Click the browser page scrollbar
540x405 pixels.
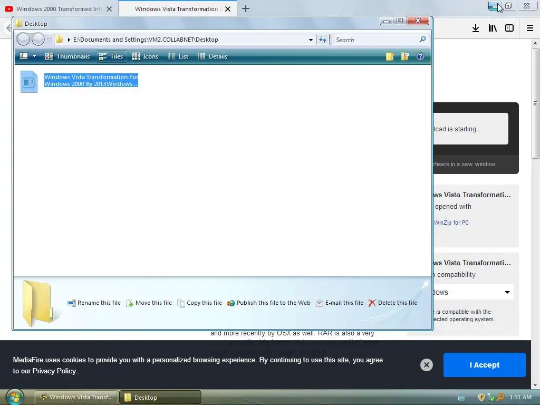click(535, 103)
